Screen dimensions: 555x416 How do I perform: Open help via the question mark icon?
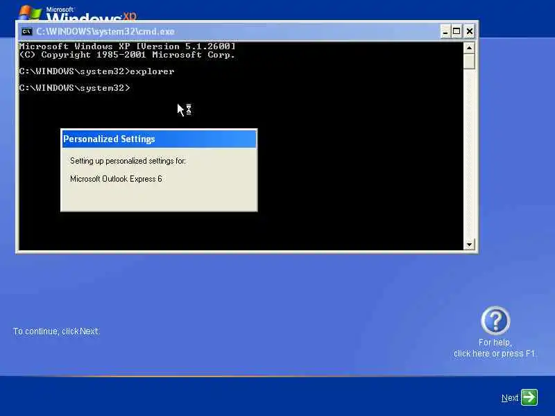pos(495,320)
